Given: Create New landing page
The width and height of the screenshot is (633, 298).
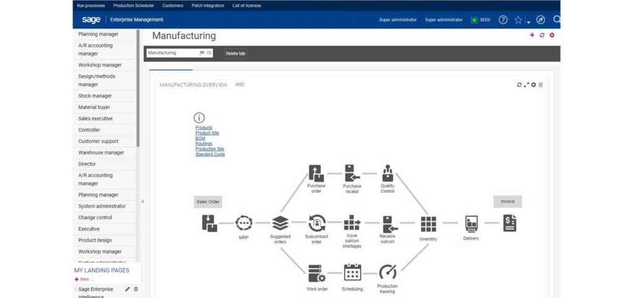Looking at the screenshot, I should point(84,279).
